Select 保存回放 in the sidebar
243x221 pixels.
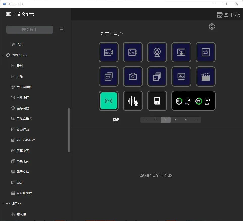coord(20,108)
